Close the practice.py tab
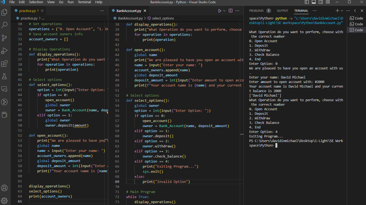Viewport: 366px width, 205px height. (42, 11)
